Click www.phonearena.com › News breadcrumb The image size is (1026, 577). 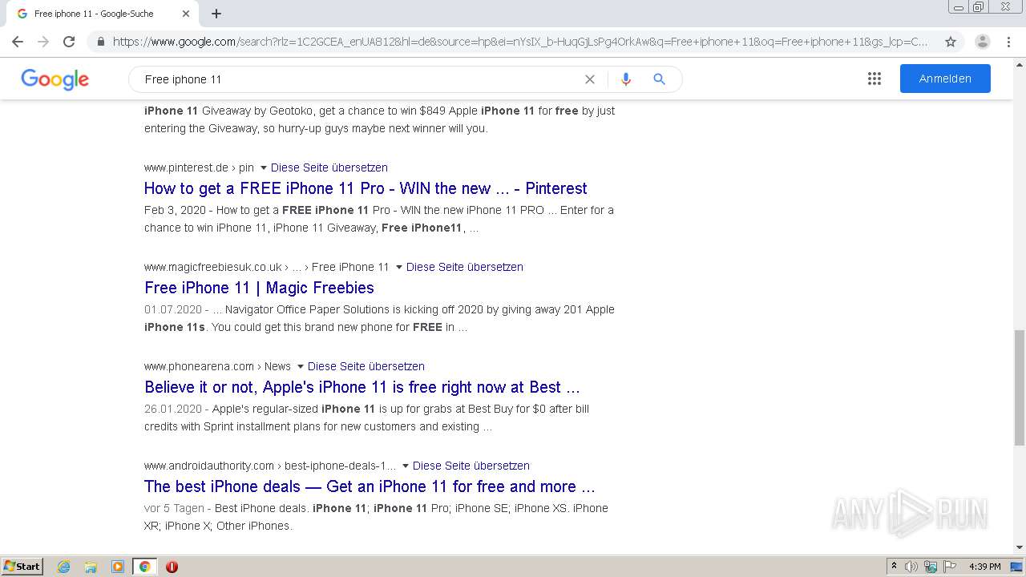pos(217,366)
